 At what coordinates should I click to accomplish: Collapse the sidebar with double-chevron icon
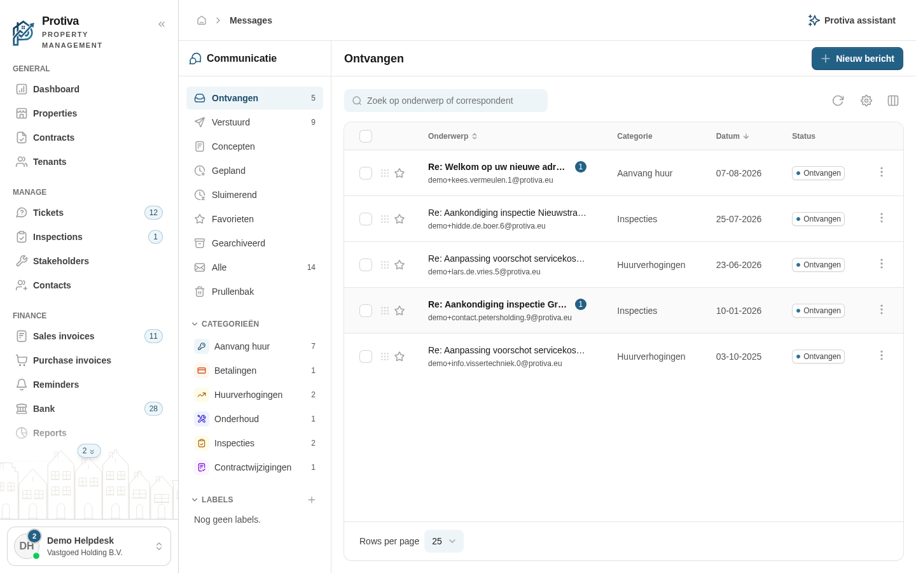[162, 24]
